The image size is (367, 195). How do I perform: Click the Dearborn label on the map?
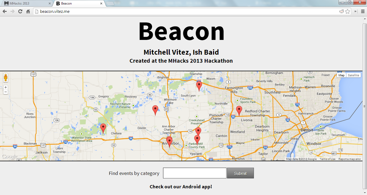(281, 132)
